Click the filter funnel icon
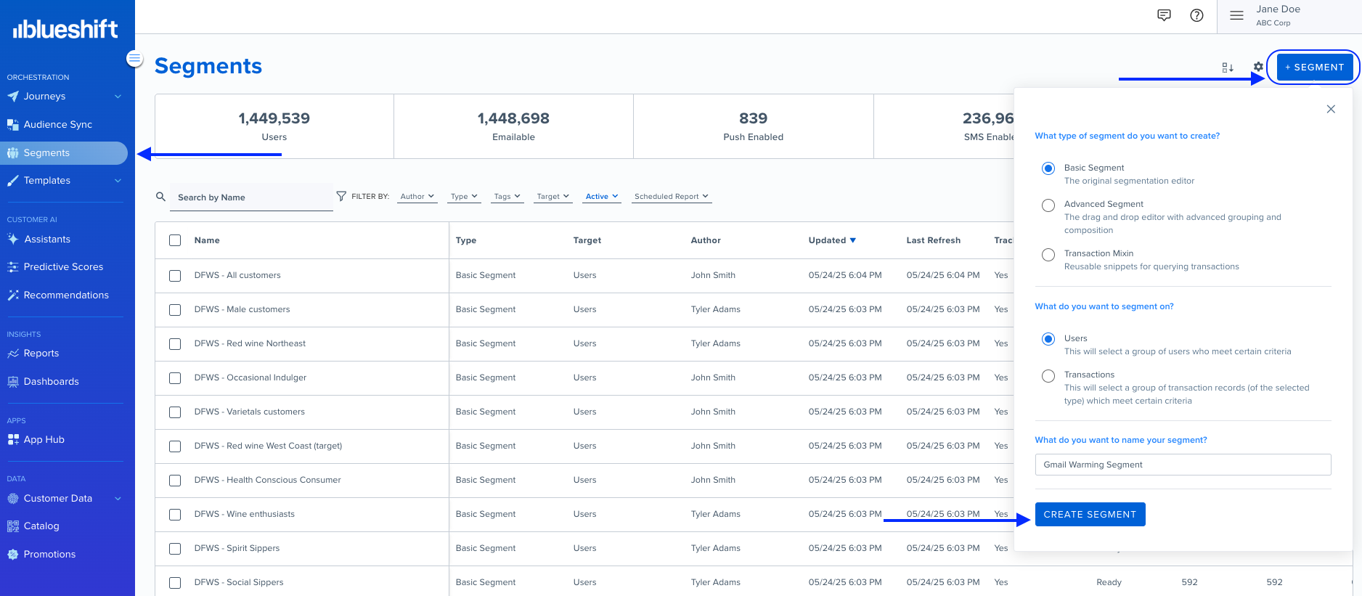1362x596 pixels. 341,196
